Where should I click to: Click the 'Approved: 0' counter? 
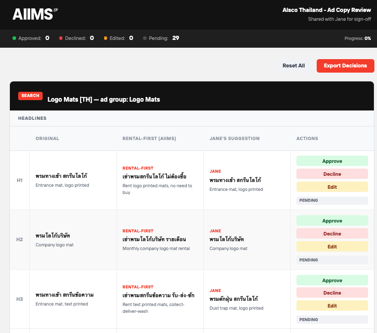(31, 38)
